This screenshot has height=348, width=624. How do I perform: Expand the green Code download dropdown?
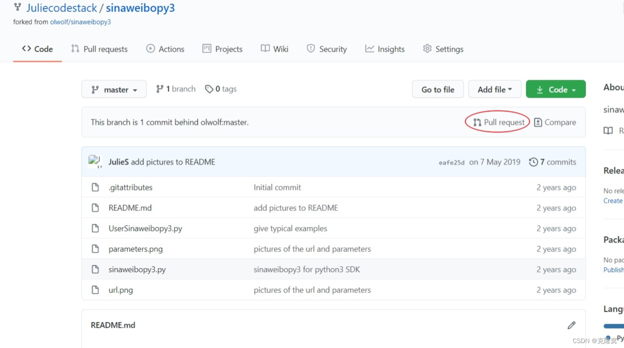(x=556, y=89)
